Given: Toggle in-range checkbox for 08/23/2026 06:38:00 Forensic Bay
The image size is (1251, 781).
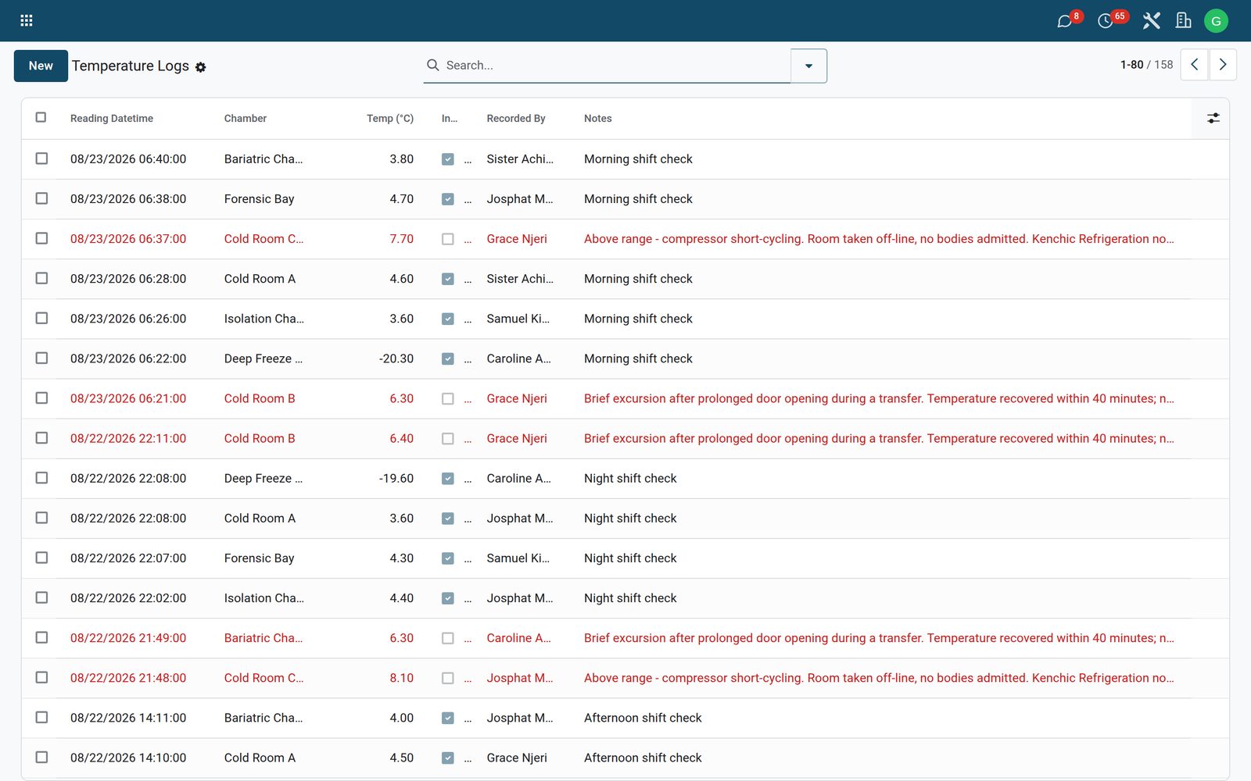Looking at the screenshot, I should 447,199.
